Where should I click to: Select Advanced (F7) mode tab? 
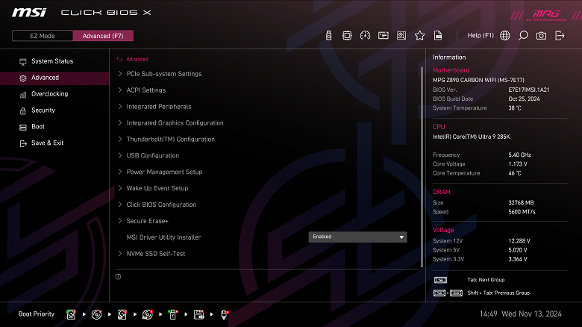[x=103, y=36]
